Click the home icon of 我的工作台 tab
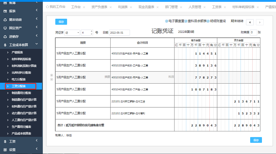 click(x=47, y=7)
